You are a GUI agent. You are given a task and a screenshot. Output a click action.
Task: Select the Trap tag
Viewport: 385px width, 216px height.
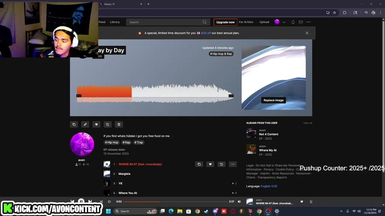[139, 142]
